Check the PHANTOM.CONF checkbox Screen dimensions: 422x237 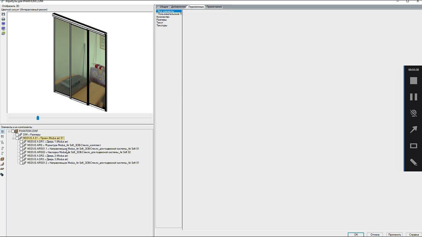tap(13, 131)
